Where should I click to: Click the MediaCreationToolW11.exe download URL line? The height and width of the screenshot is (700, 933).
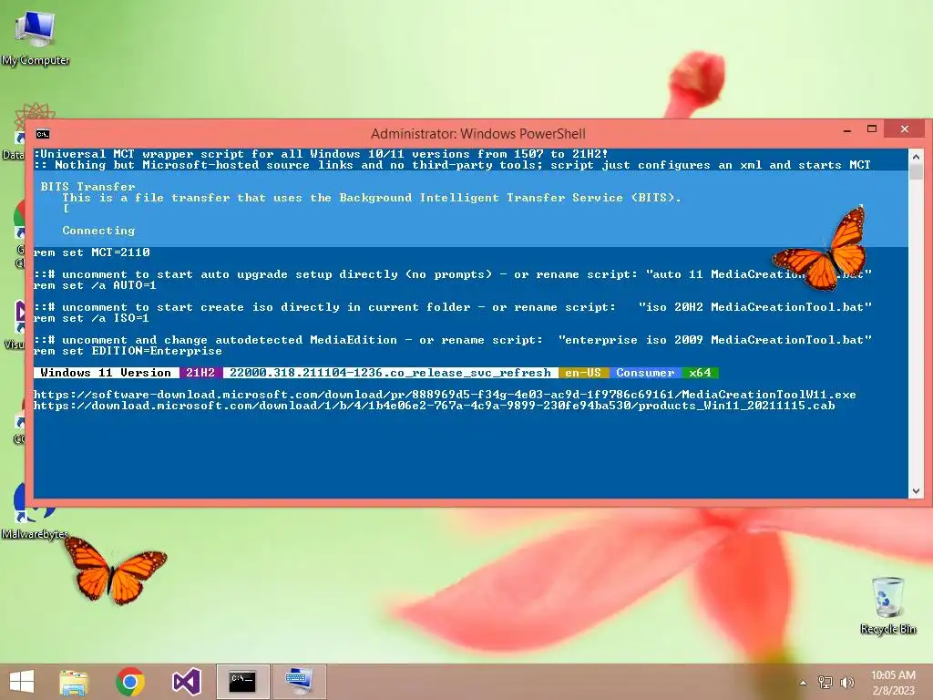445,395
